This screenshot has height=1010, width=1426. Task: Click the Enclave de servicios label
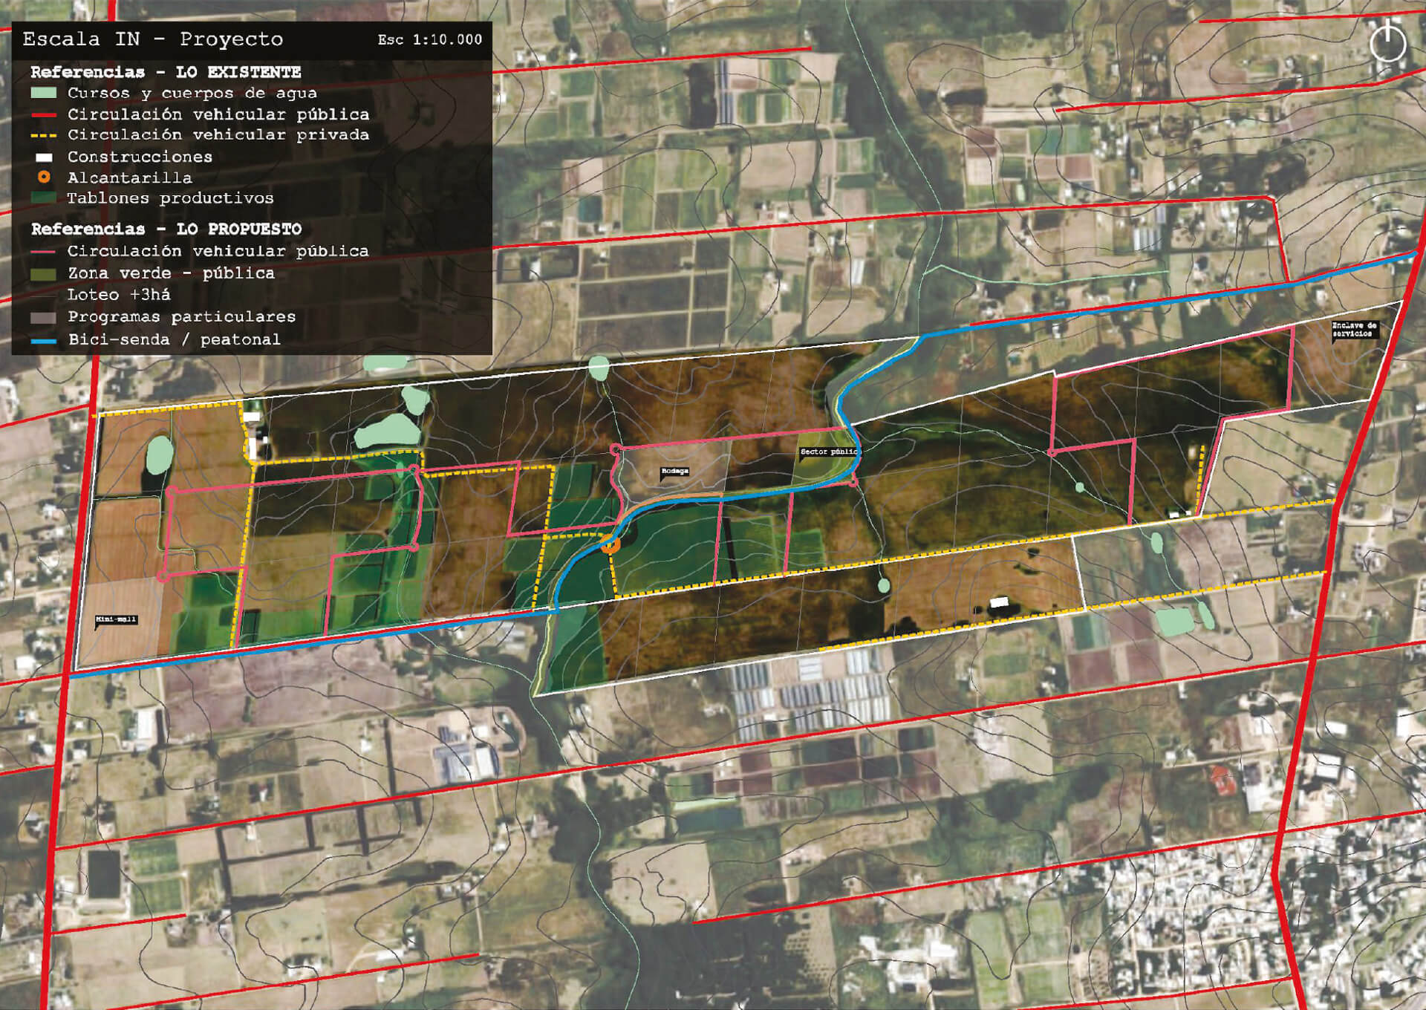1354,329
